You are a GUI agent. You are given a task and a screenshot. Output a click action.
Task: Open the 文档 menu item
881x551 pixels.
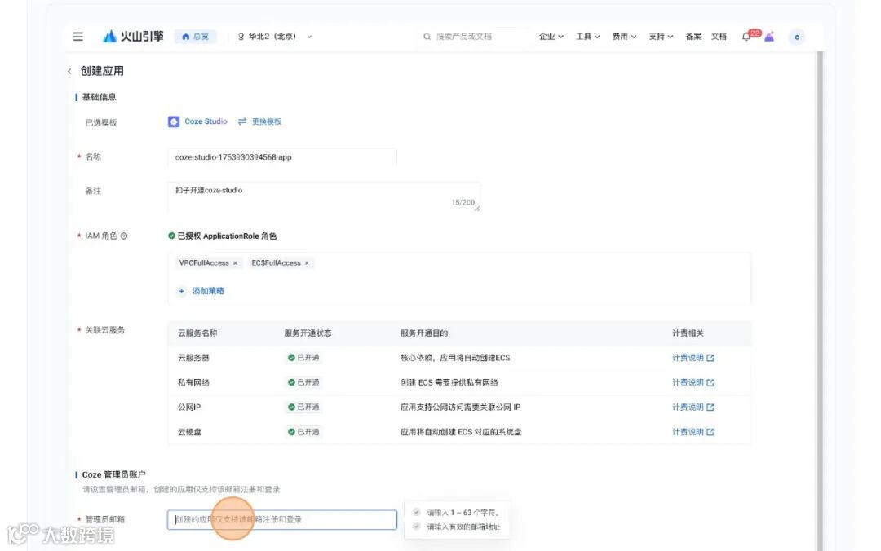[719, 37]
